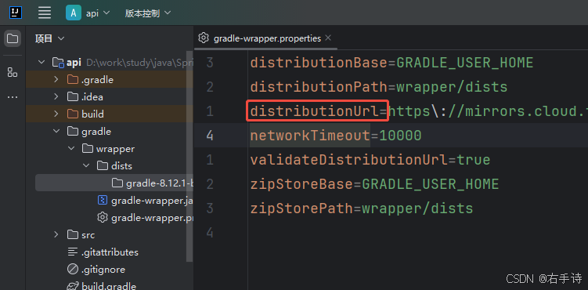Screen dimensions: 588x290
Task: Open the api project dropdown
Action: 98,13
